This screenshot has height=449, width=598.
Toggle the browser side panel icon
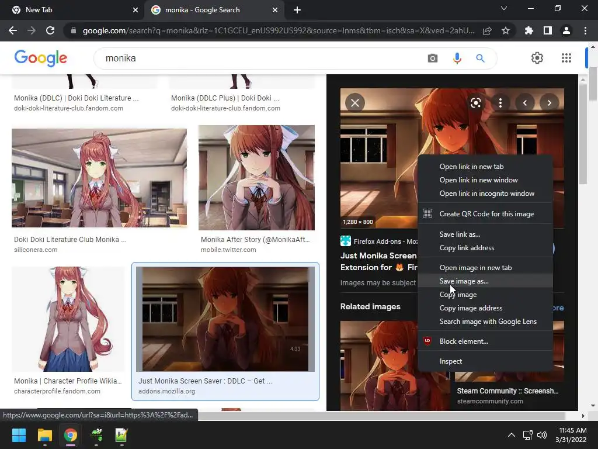[548, 30]
